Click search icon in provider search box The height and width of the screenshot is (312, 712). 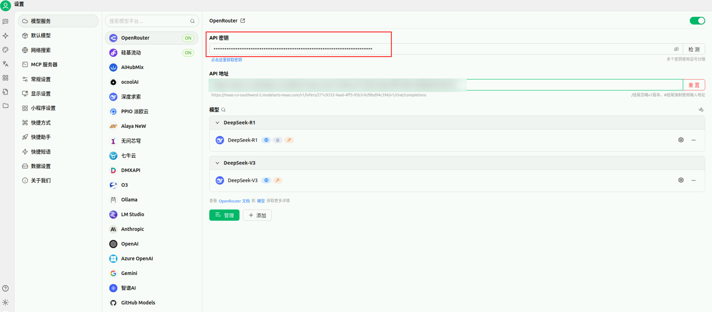pos(192,21)
